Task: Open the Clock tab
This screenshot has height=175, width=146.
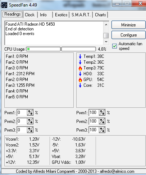Action: pyautogui.click(x=30, y=15)
